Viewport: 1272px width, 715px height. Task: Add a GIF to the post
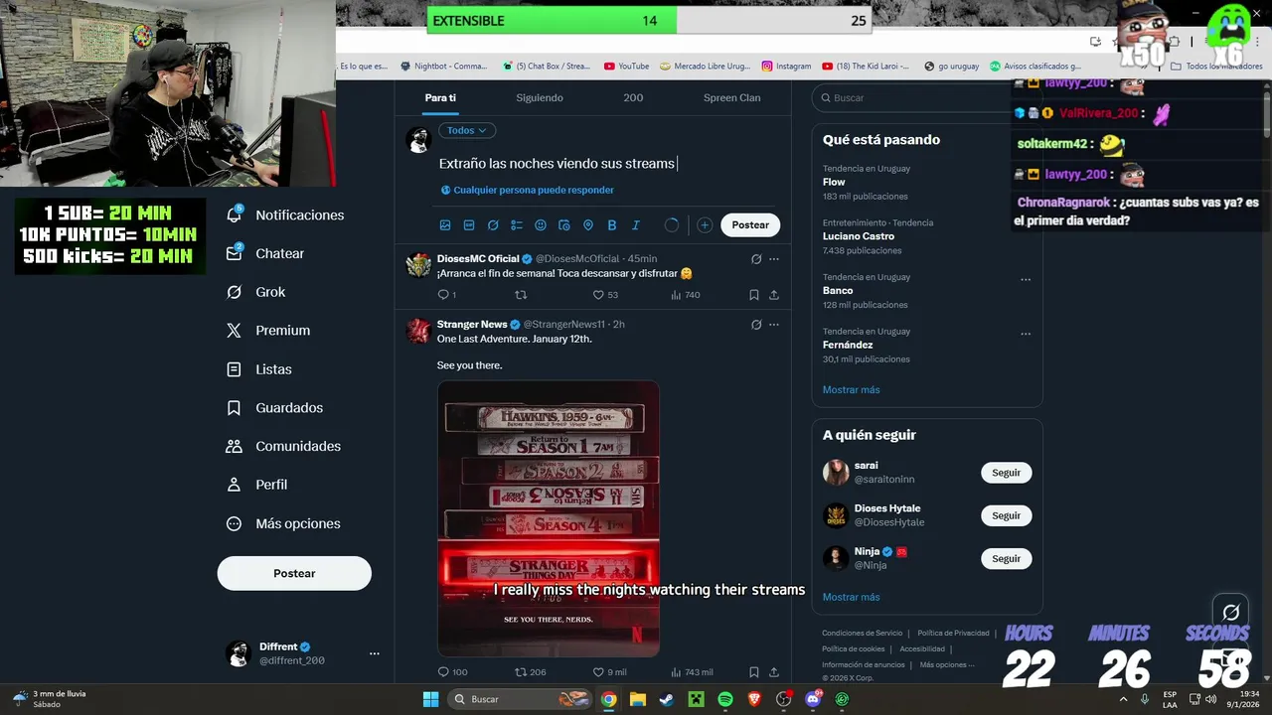(469, 225)
